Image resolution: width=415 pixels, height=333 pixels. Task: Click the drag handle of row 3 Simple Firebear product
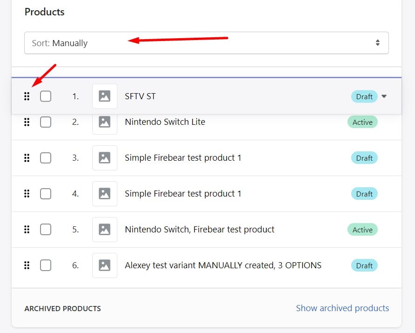[x=27, y=158]
